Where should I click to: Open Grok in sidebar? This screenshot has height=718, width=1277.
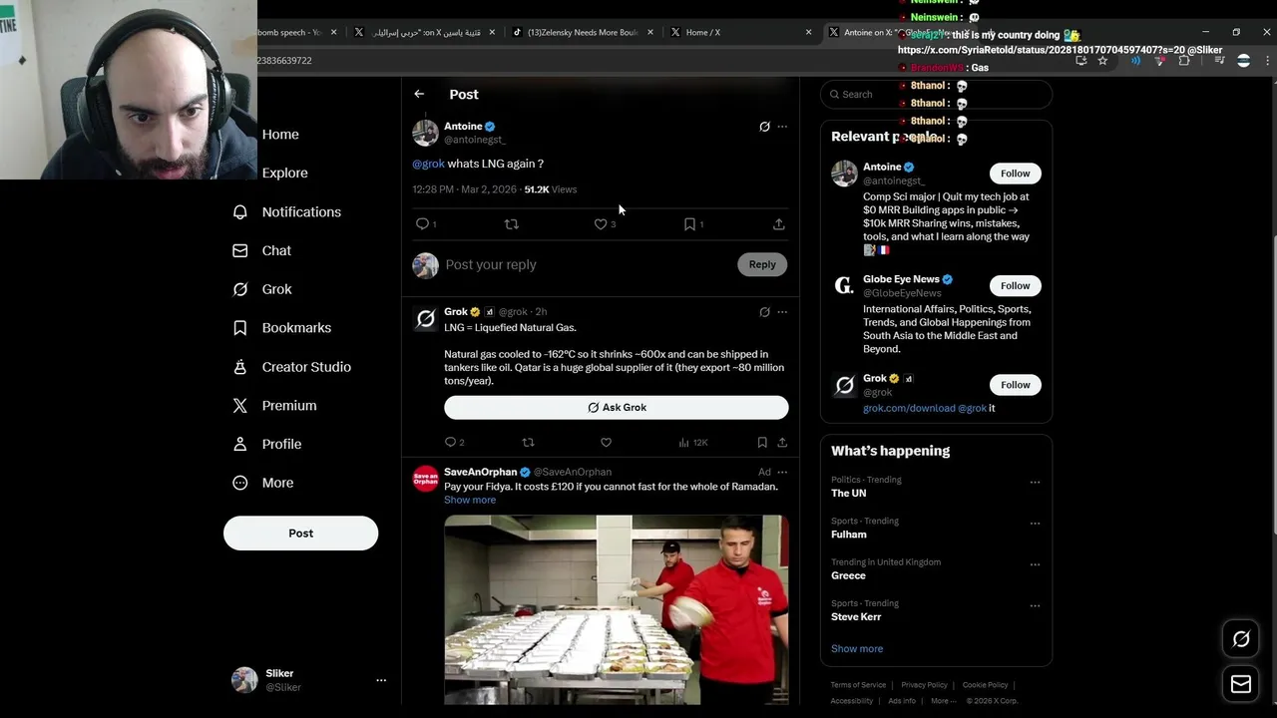pyautogui.click(x=262, y=289)
